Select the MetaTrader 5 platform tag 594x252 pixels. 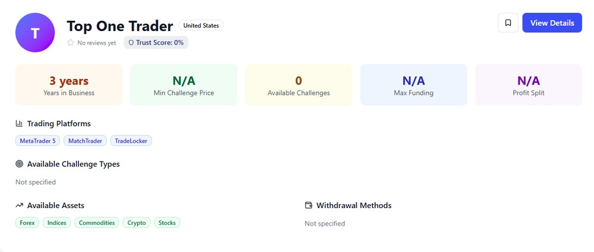pos(37,141)
